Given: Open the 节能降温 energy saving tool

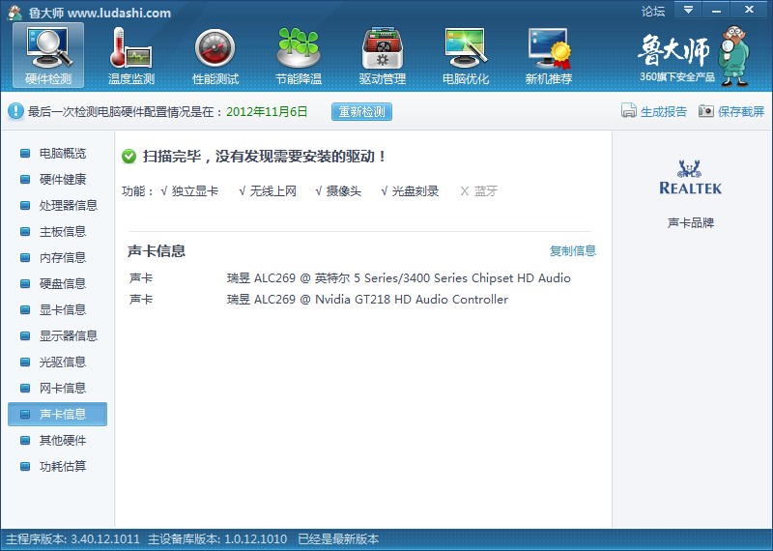Looking at the screenshot, I should pyautogui.click(x=299, y=55).
